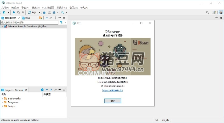Click the navigator table name filter field

pyautogui.click(x=29, y=23)
